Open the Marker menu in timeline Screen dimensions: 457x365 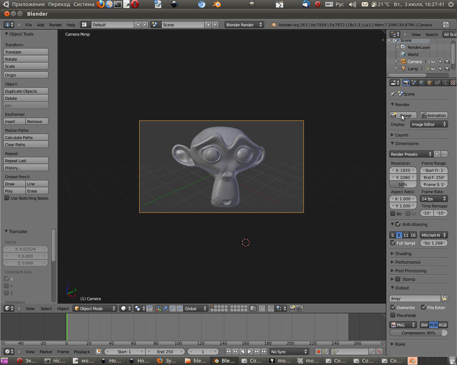46,351
